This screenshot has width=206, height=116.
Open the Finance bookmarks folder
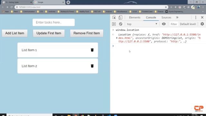159,12
